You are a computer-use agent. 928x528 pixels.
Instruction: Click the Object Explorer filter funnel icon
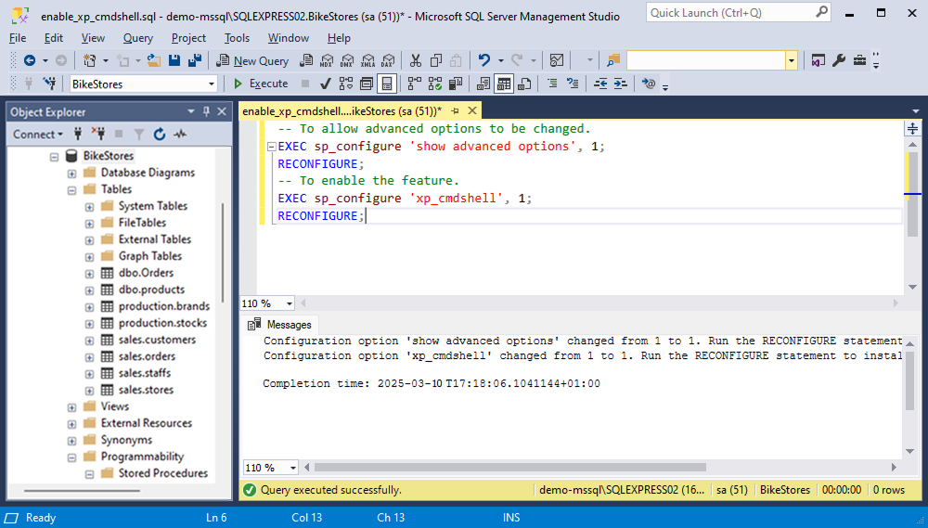click(x=139, y=135)
